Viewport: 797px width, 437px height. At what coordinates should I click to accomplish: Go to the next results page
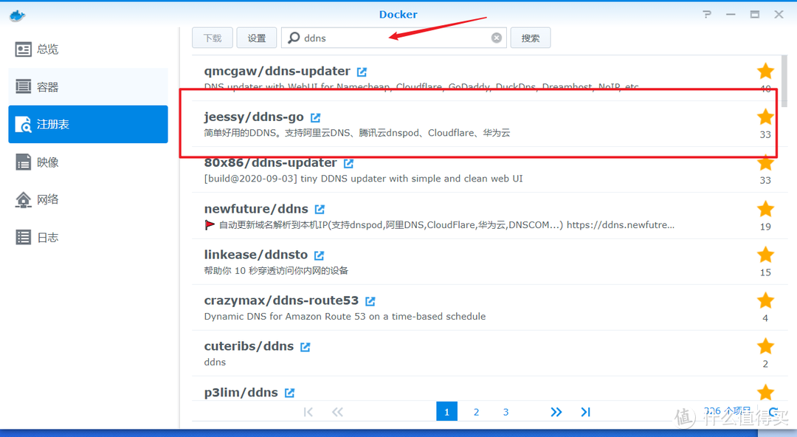[556, 412]
